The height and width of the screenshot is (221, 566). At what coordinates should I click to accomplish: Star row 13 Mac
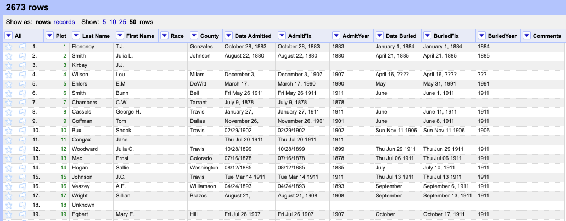point(9,158)
